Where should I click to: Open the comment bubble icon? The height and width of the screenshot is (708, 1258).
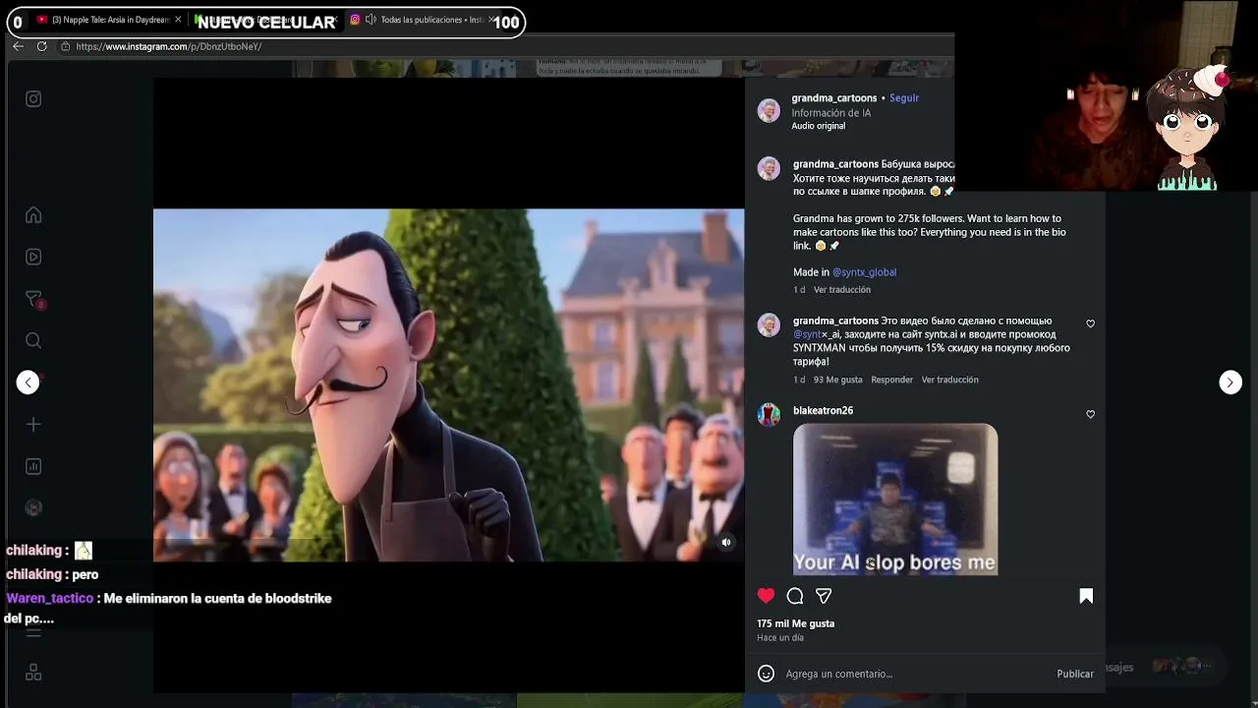click(795, 596)
